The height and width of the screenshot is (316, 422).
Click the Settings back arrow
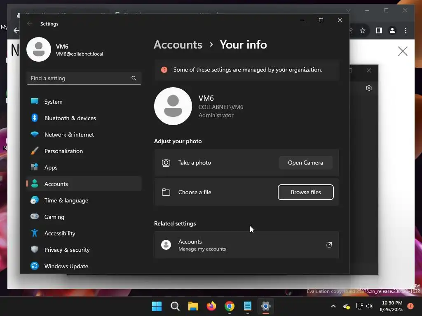coord(30,23)
